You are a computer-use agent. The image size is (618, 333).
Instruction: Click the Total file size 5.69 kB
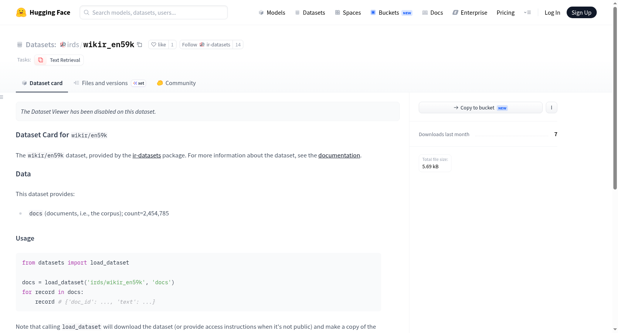(435, 163)
